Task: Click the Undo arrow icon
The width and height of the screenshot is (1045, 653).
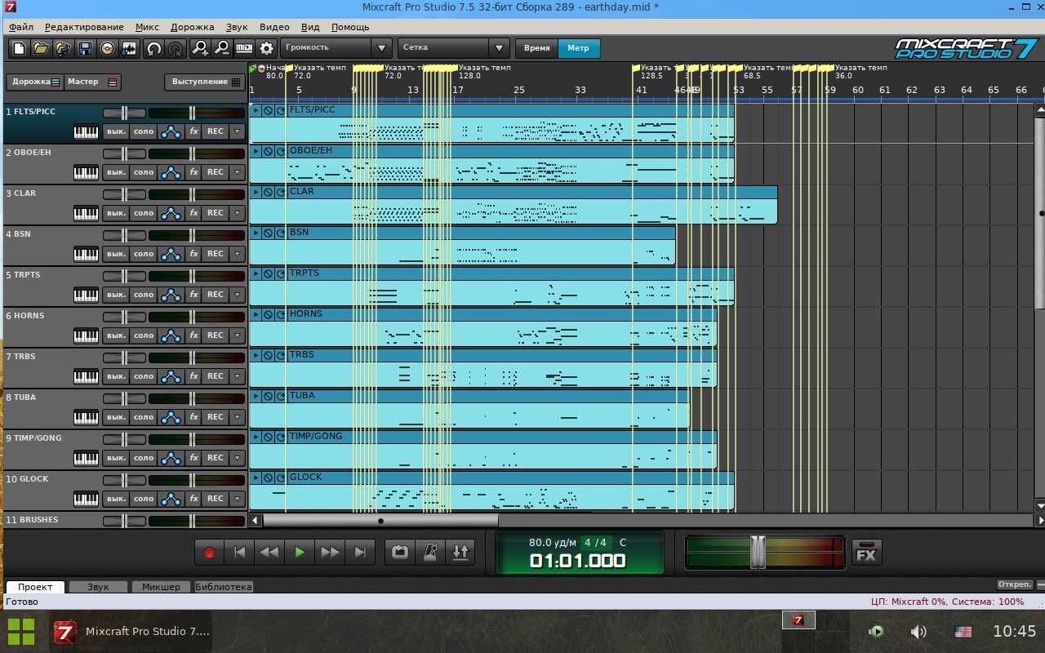Action: point(153,48)
